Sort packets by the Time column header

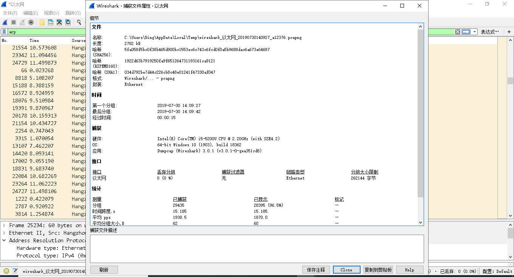49,40
